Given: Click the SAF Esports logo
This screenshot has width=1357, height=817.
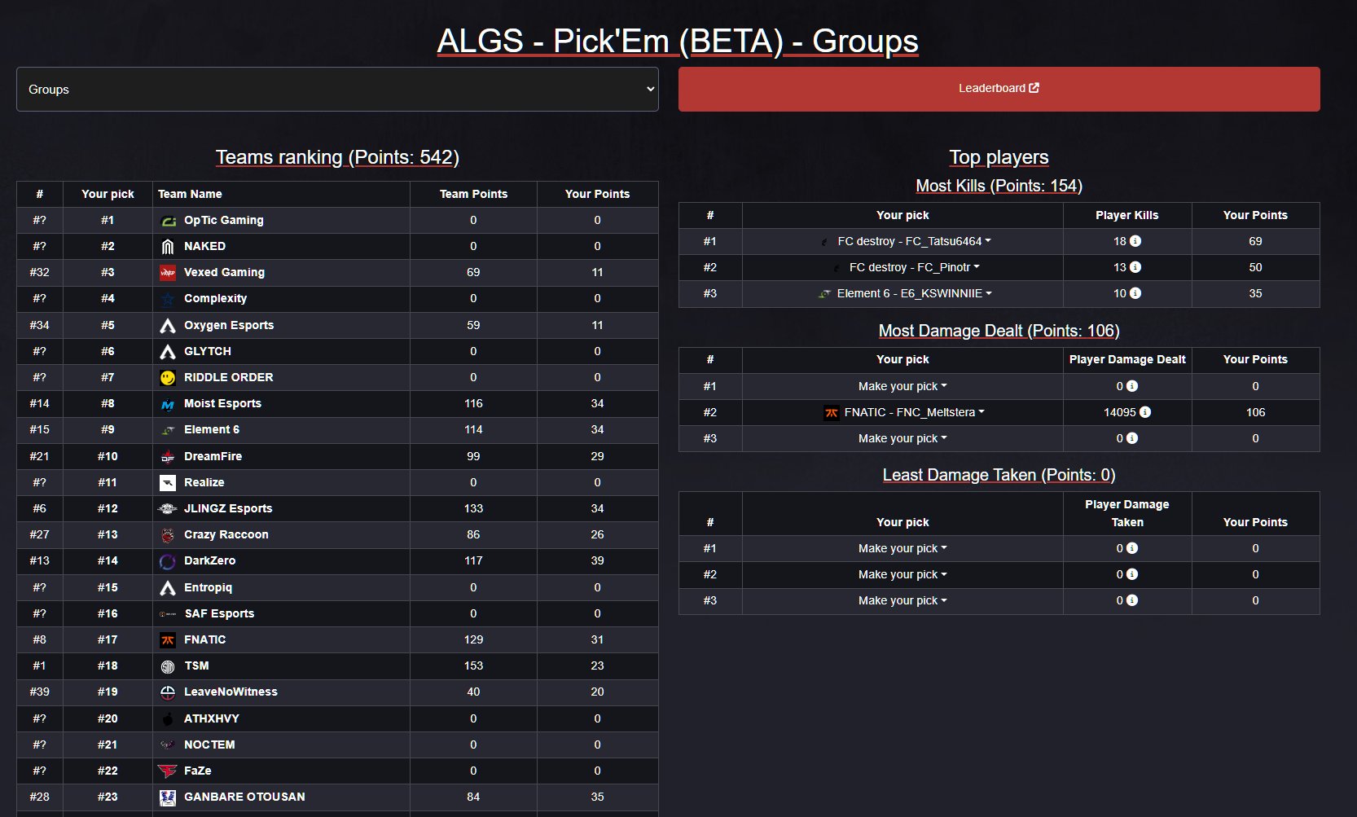Looking at the screenshot, I should click(x=168, y=614).
